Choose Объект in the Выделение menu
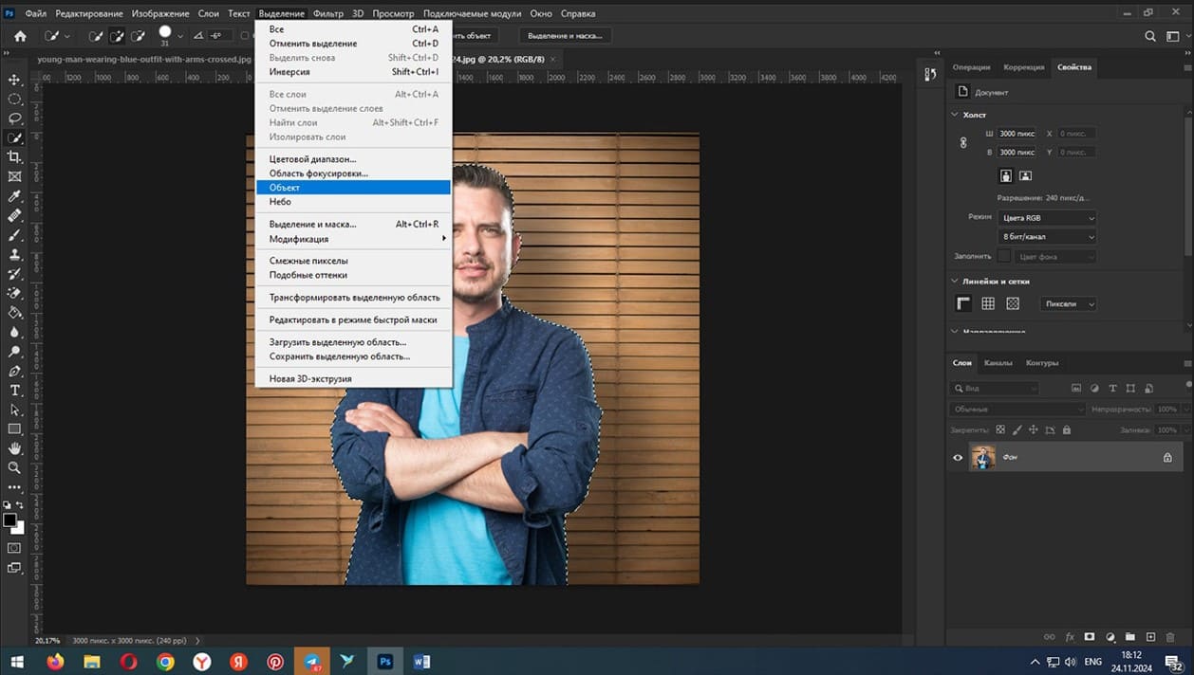Image resolution: width=1194 pixels, height=675 pixels. point(353,188)
